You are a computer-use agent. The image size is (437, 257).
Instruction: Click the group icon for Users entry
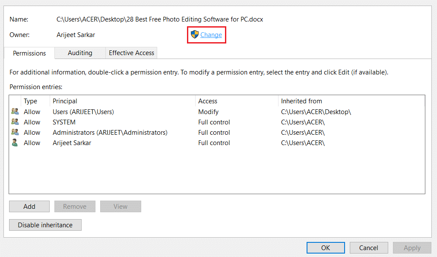point(15,111)
